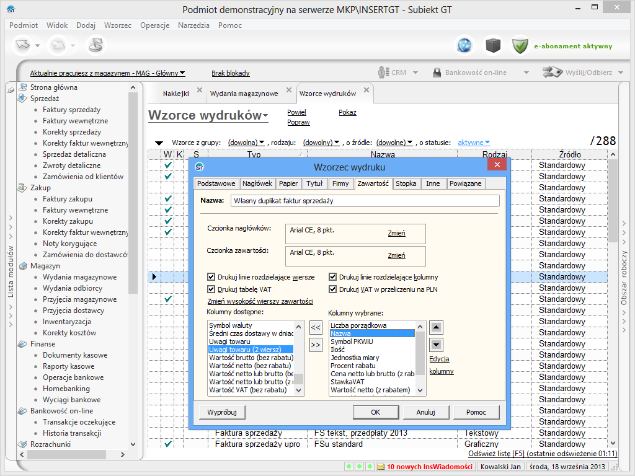Switch to the Stopka tab
Image resolution: width=635 pixels, height=476 pixels.
pyautogui.click(x=406, y=183)
